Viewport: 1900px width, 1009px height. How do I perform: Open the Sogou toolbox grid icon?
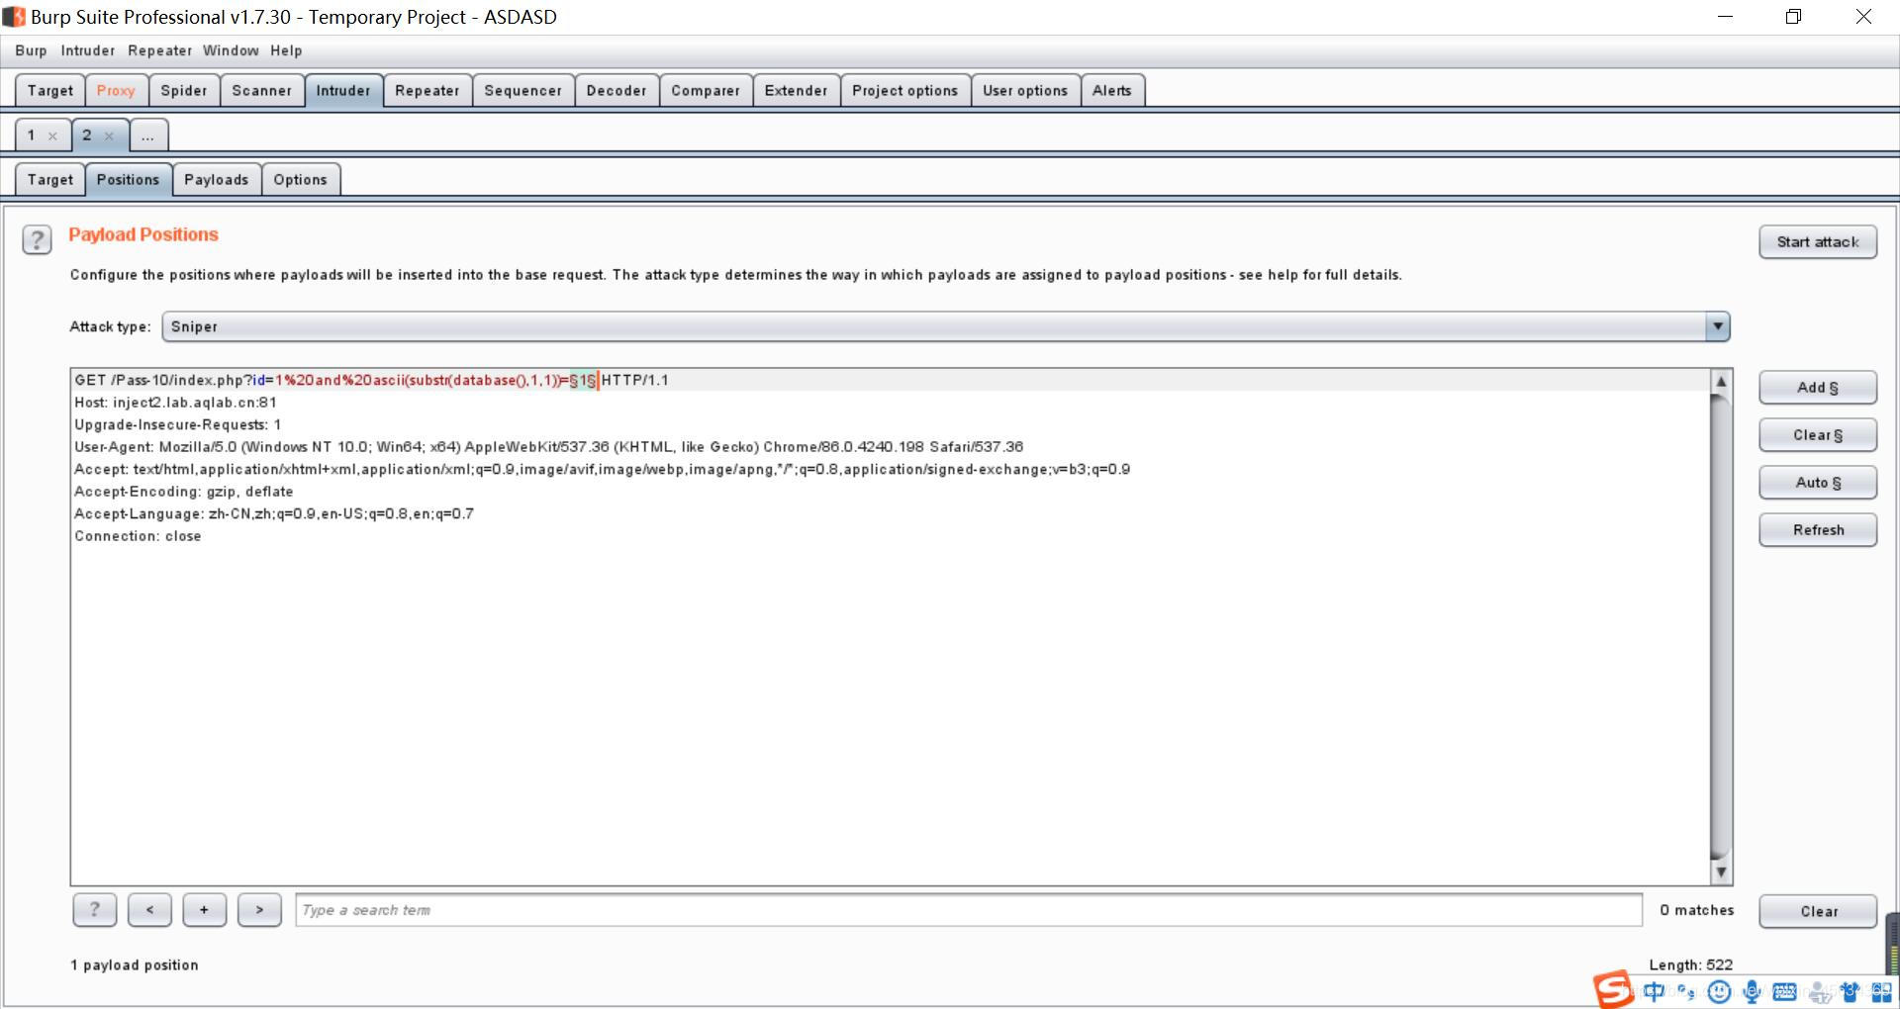(x=1881, y=991)
